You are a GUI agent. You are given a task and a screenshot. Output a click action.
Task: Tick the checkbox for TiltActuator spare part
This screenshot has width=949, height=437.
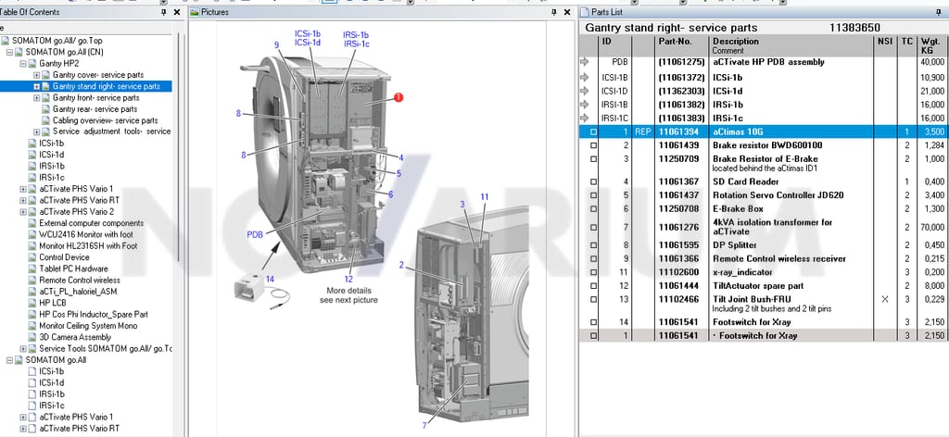point(593,286)
